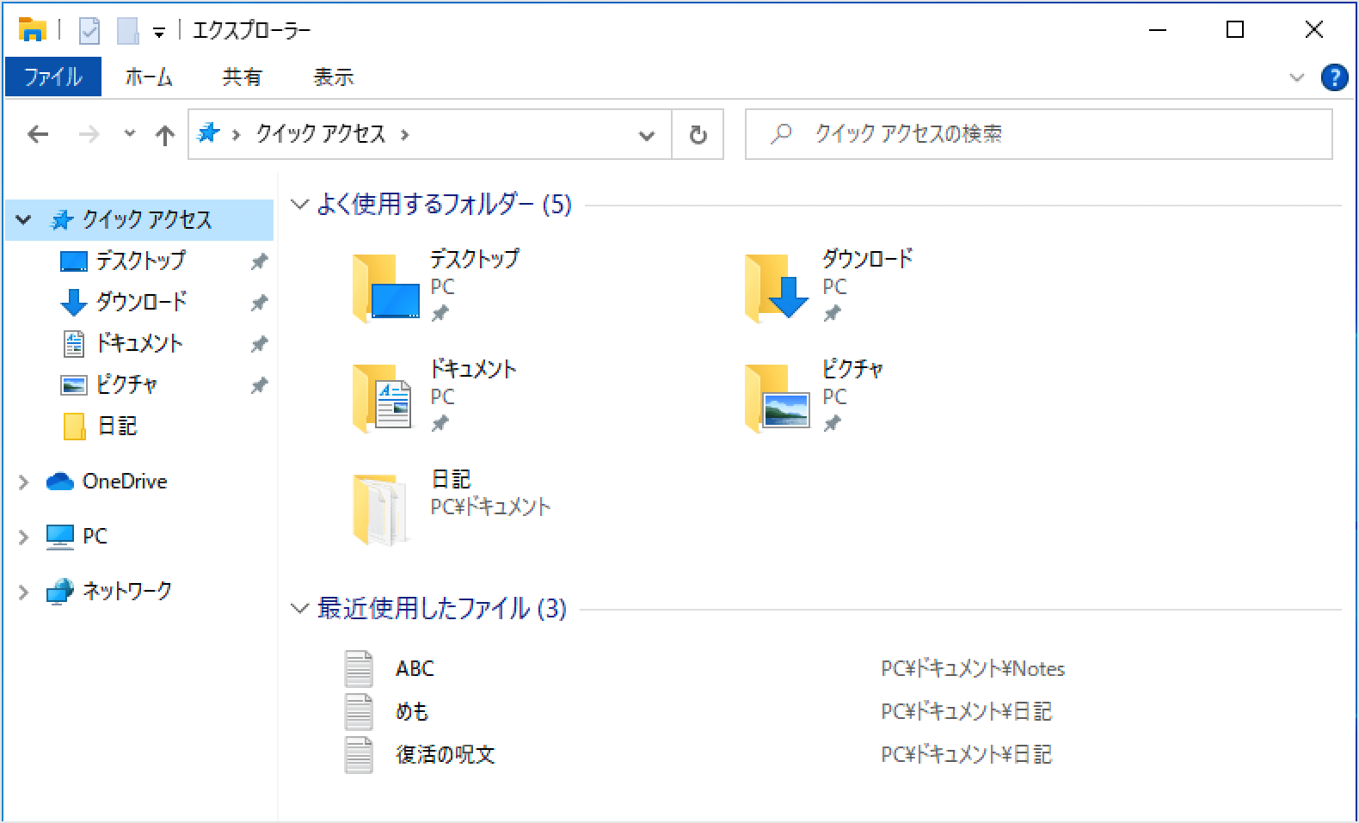Switch to the ホーム ribbon tab
The height and width of the screenshot is (823, 1359).
click(x=149, y=77)
